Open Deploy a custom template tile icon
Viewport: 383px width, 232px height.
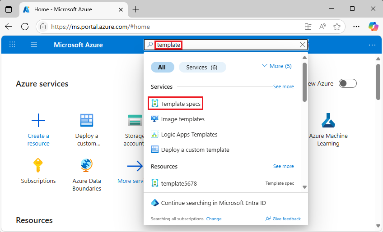coord(87,120)
